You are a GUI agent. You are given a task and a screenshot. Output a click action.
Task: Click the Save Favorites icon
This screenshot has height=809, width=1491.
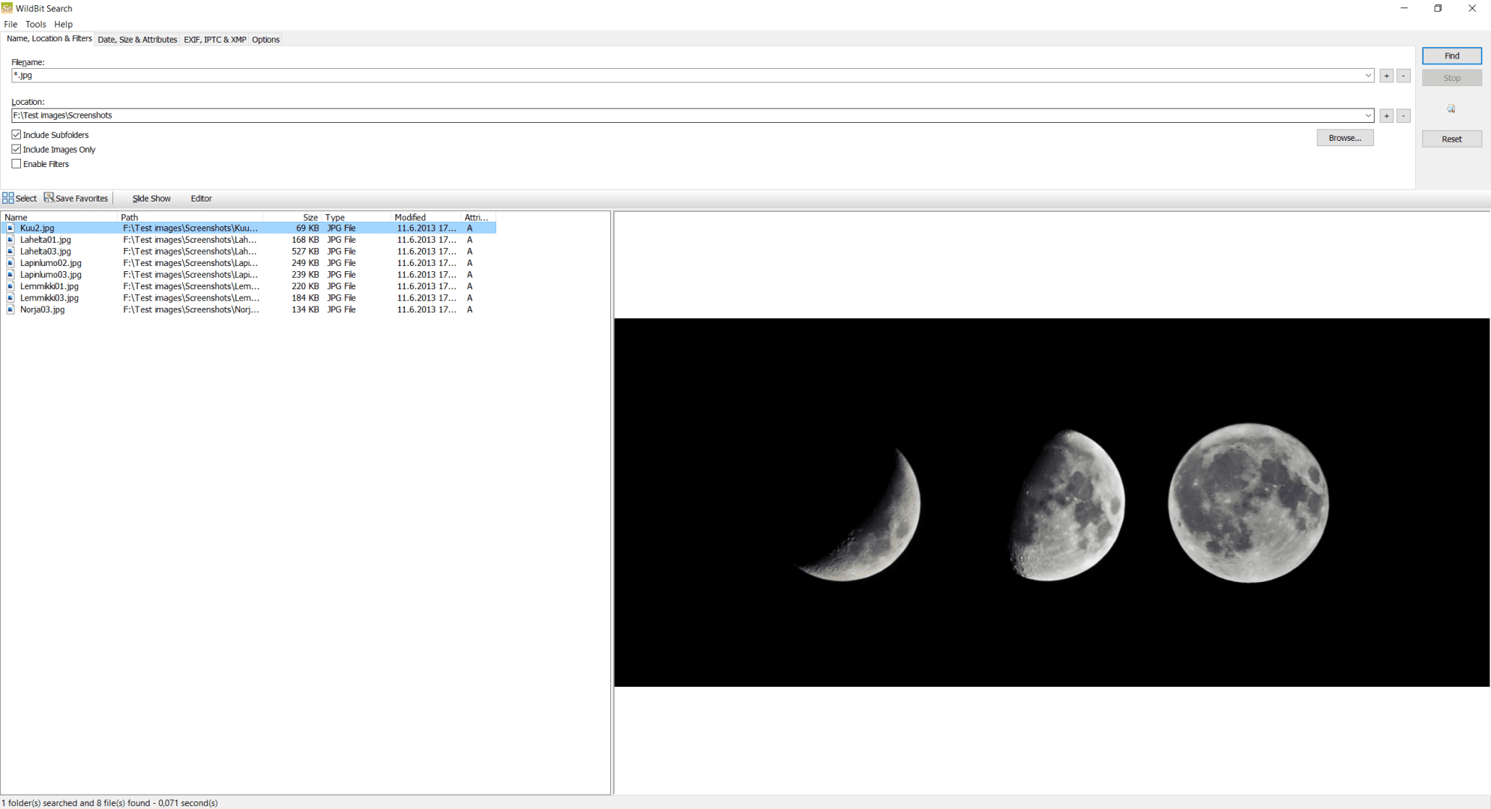(x=49, y=198)
